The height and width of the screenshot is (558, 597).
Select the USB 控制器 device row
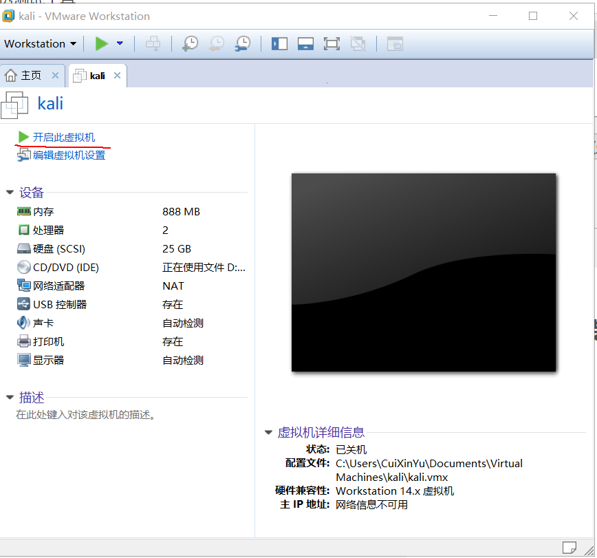click(x=132, y=304)
